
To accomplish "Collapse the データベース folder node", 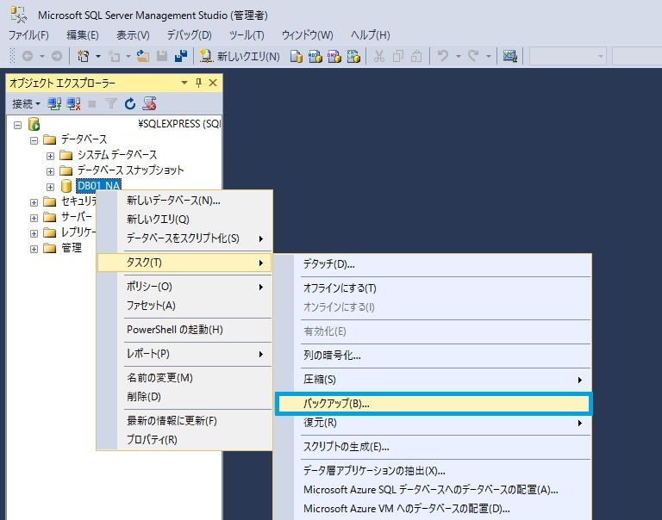I will click(34, 140).
